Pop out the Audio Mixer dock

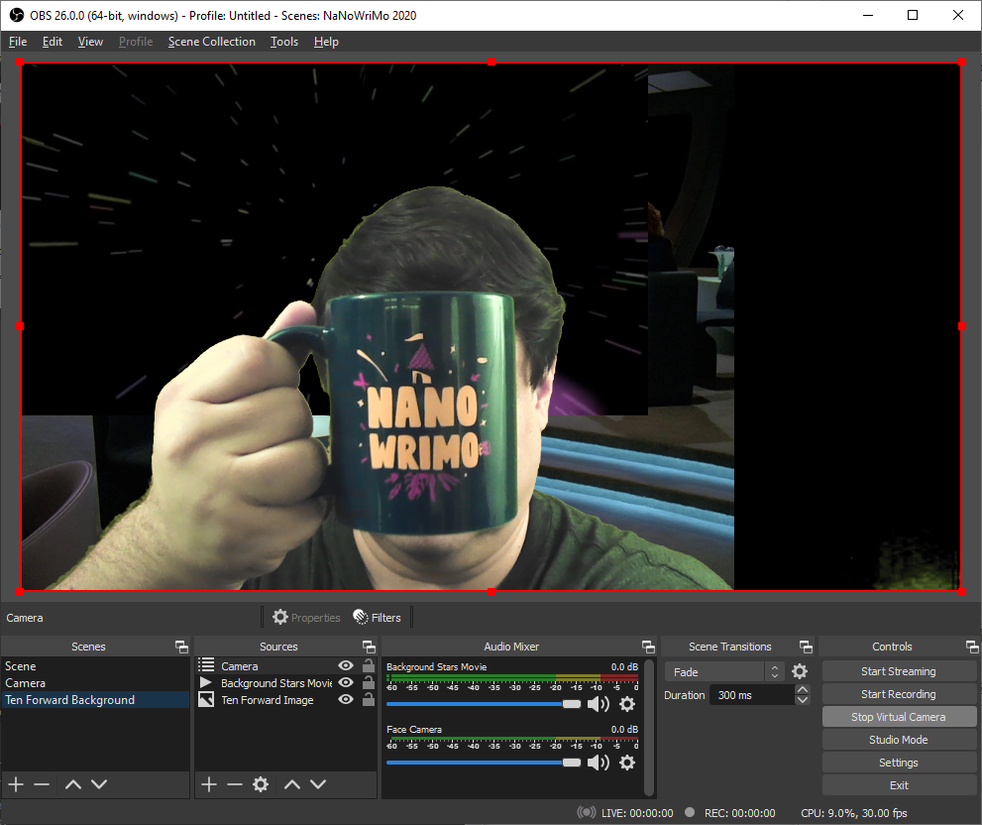(x=648, y=647)
